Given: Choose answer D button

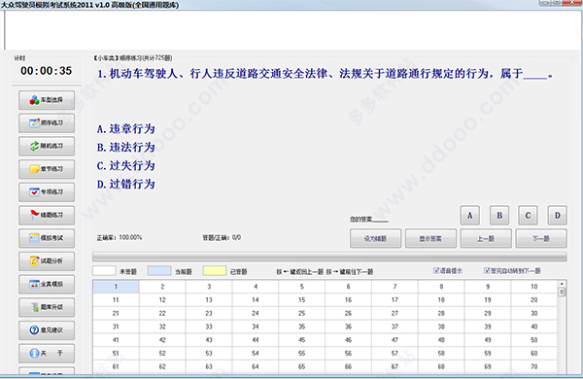Looking at the screenshot, I should pos(558,216).
